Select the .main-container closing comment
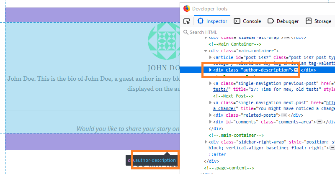335x174 pixels. click(x=236, y=136)
